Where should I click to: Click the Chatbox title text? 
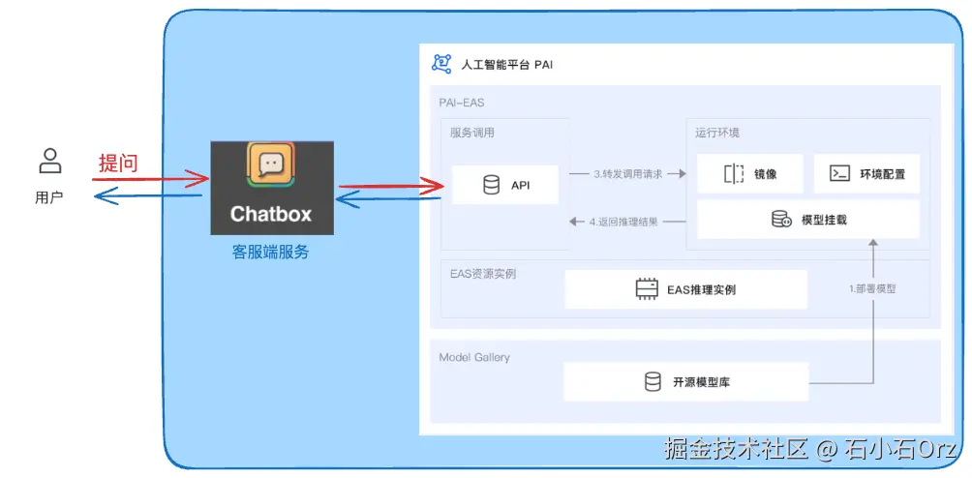(x=271, y=214)
